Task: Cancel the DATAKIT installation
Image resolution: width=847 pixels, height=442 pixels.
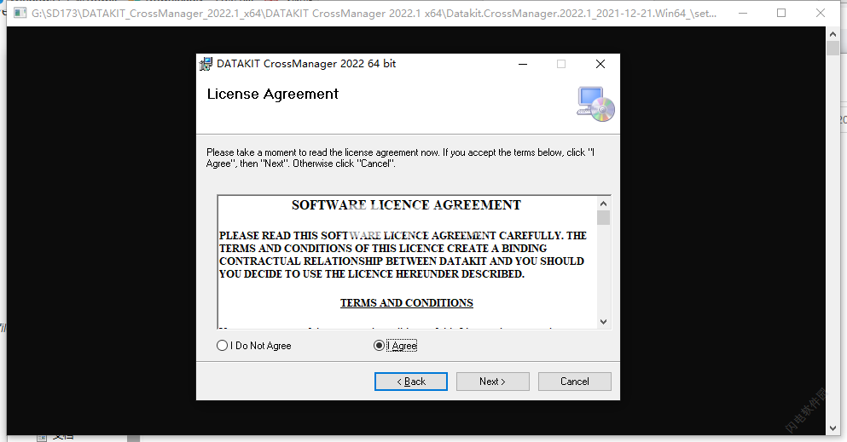Action: tap(575, 382)
